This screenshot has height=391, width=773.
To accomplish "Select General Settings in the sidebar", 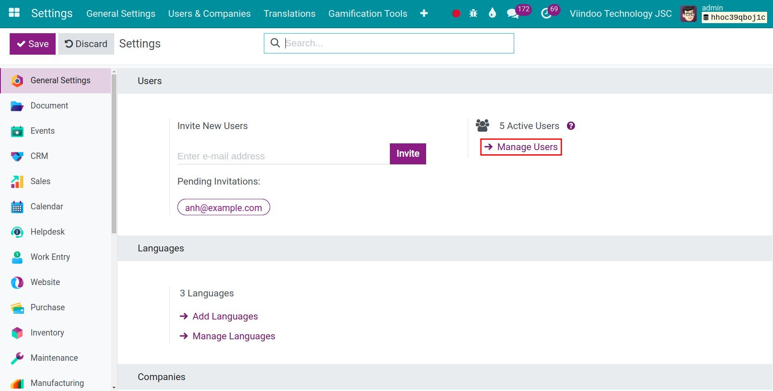I will tap(56, 81).
